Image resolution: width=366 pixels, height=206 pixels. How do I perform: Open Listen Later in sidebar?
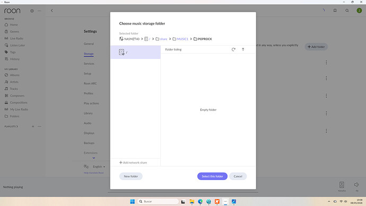[15, 45]
